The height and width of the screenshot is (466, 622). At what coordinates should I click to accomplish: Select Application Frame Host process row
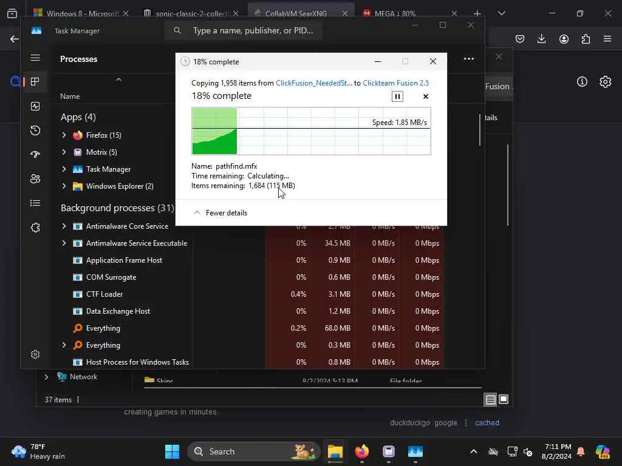pos(248,260)
